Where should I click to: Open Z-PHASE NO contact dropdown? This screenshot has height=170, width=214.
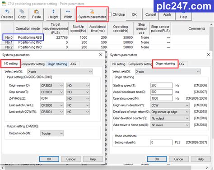tap(78, 99)
